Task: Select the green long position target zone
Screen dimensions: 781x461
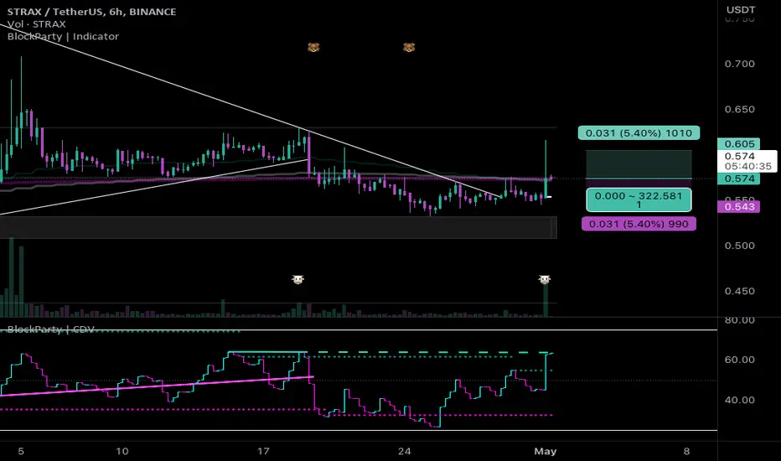Action: tap(639, 164)
